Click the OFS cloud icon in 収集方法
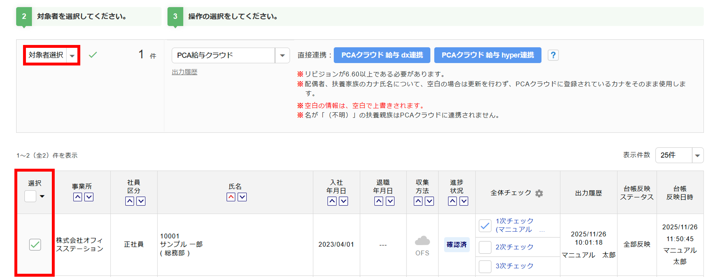The image size is (720, 277). coord(422,241)
